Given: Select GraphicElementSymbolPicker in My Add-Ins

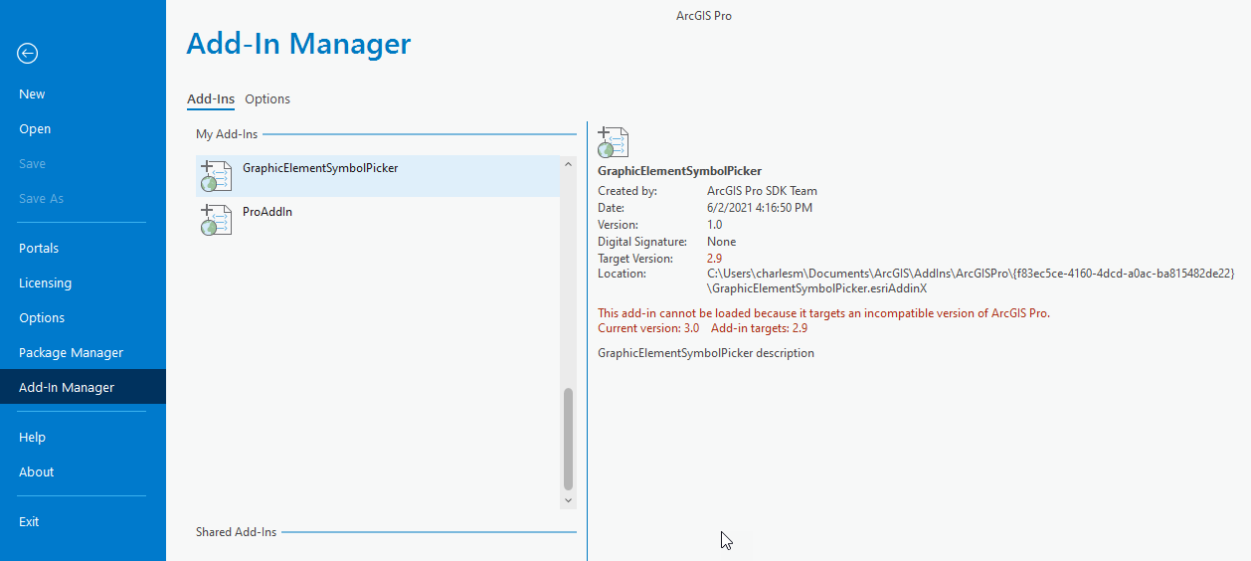Looking at the screenshot, I should coord(320,169).
